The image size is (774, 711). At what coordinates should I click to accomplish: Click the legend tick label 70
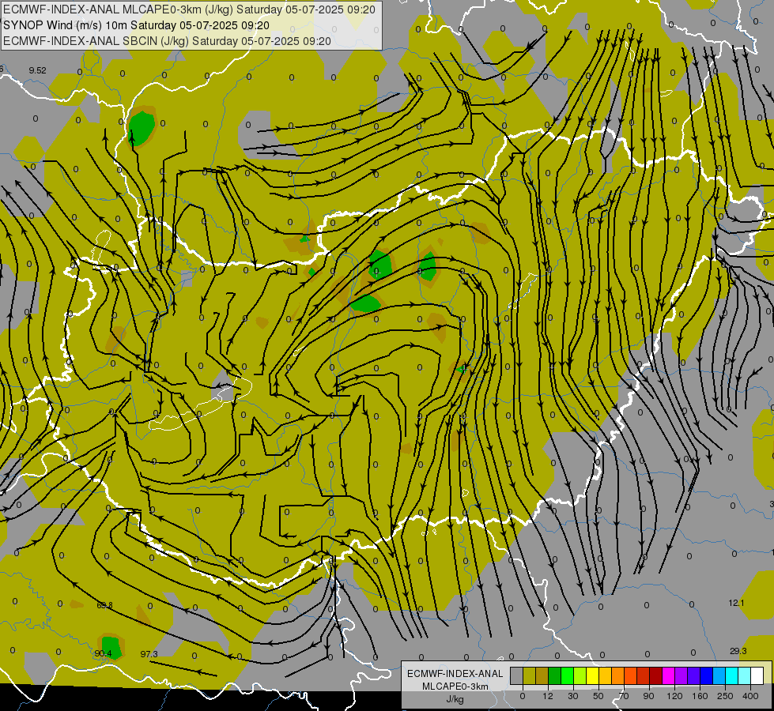(x=624, y=696)
